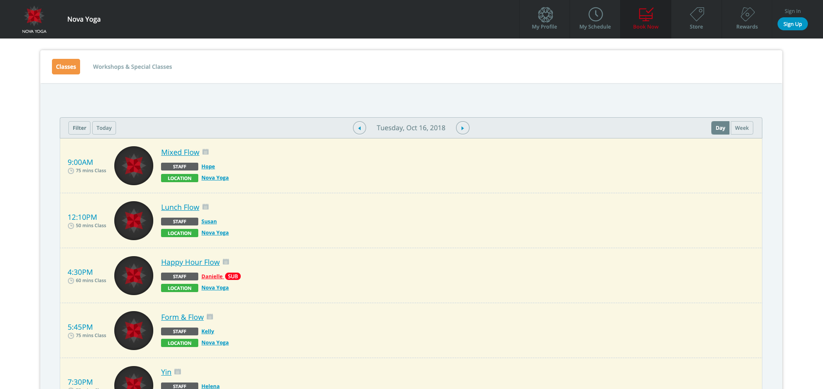Open Nova Yoga location for Mixed Flow
The height and width of the screenshot is (389, 823).
[215, 178]
